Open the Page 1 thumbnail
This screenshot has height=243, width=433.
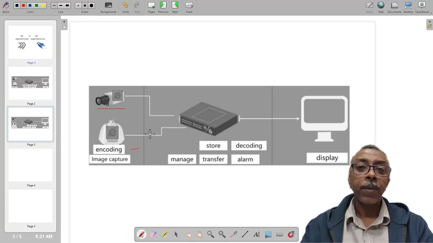click(x=30, y=43)
